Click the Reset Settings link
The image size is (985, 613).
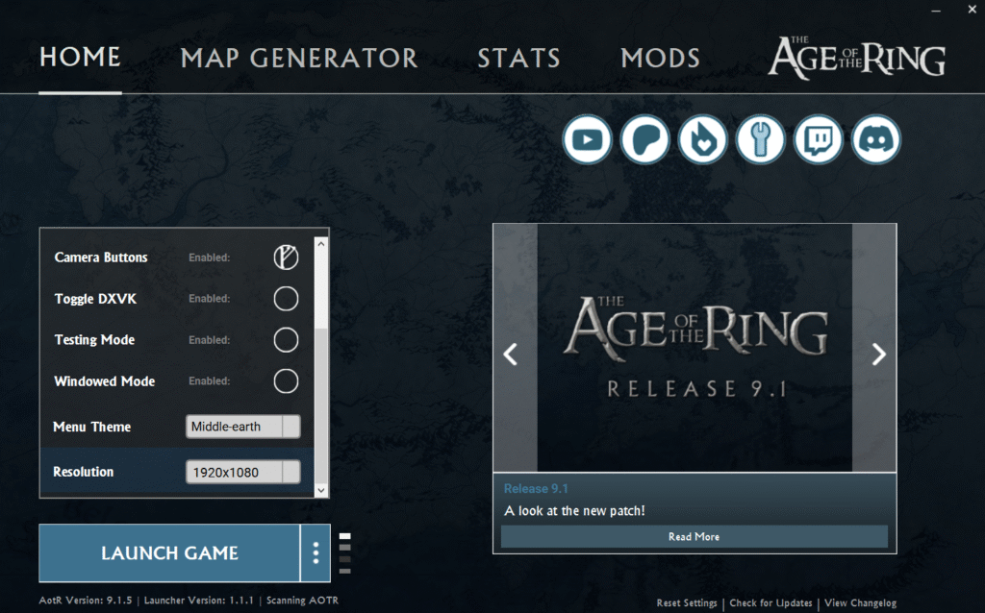(687, 603)
